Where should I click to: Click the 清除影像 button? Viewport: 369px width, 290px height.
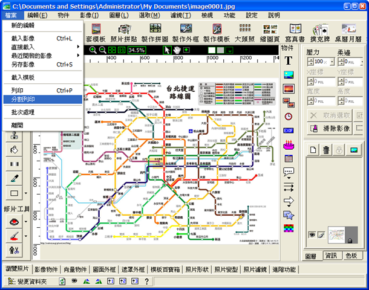tap(330, 129)
